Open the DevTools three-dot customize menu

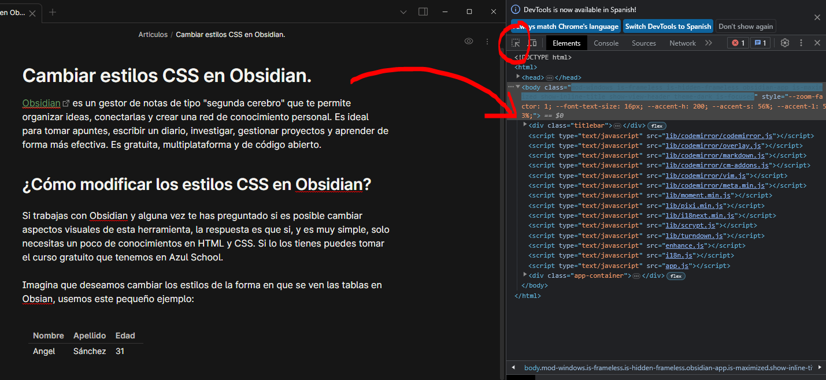click(801, 42)
